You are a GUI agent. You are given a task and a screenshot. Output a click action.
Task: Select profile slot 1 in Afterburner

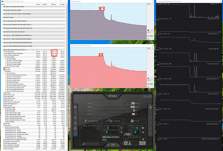[150, 112]
